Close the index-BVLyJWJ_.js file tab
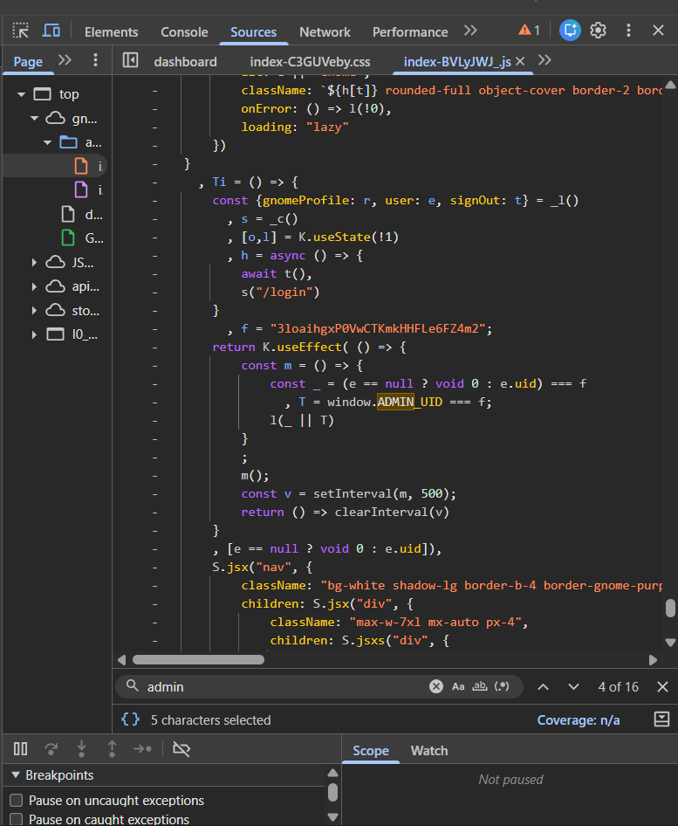678x826 pixels. pos(520,62)
